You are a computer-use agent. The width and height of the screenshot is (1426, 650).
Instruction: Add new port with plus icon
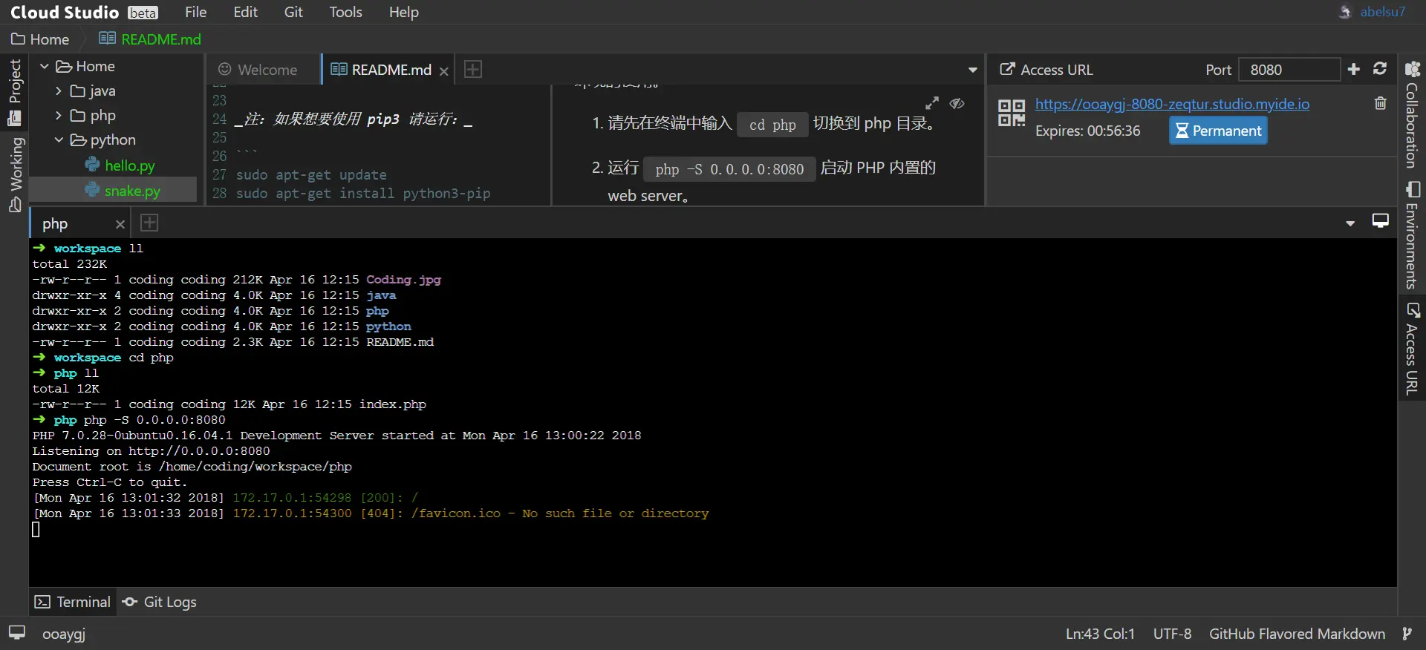click(x=1353, y=69)
